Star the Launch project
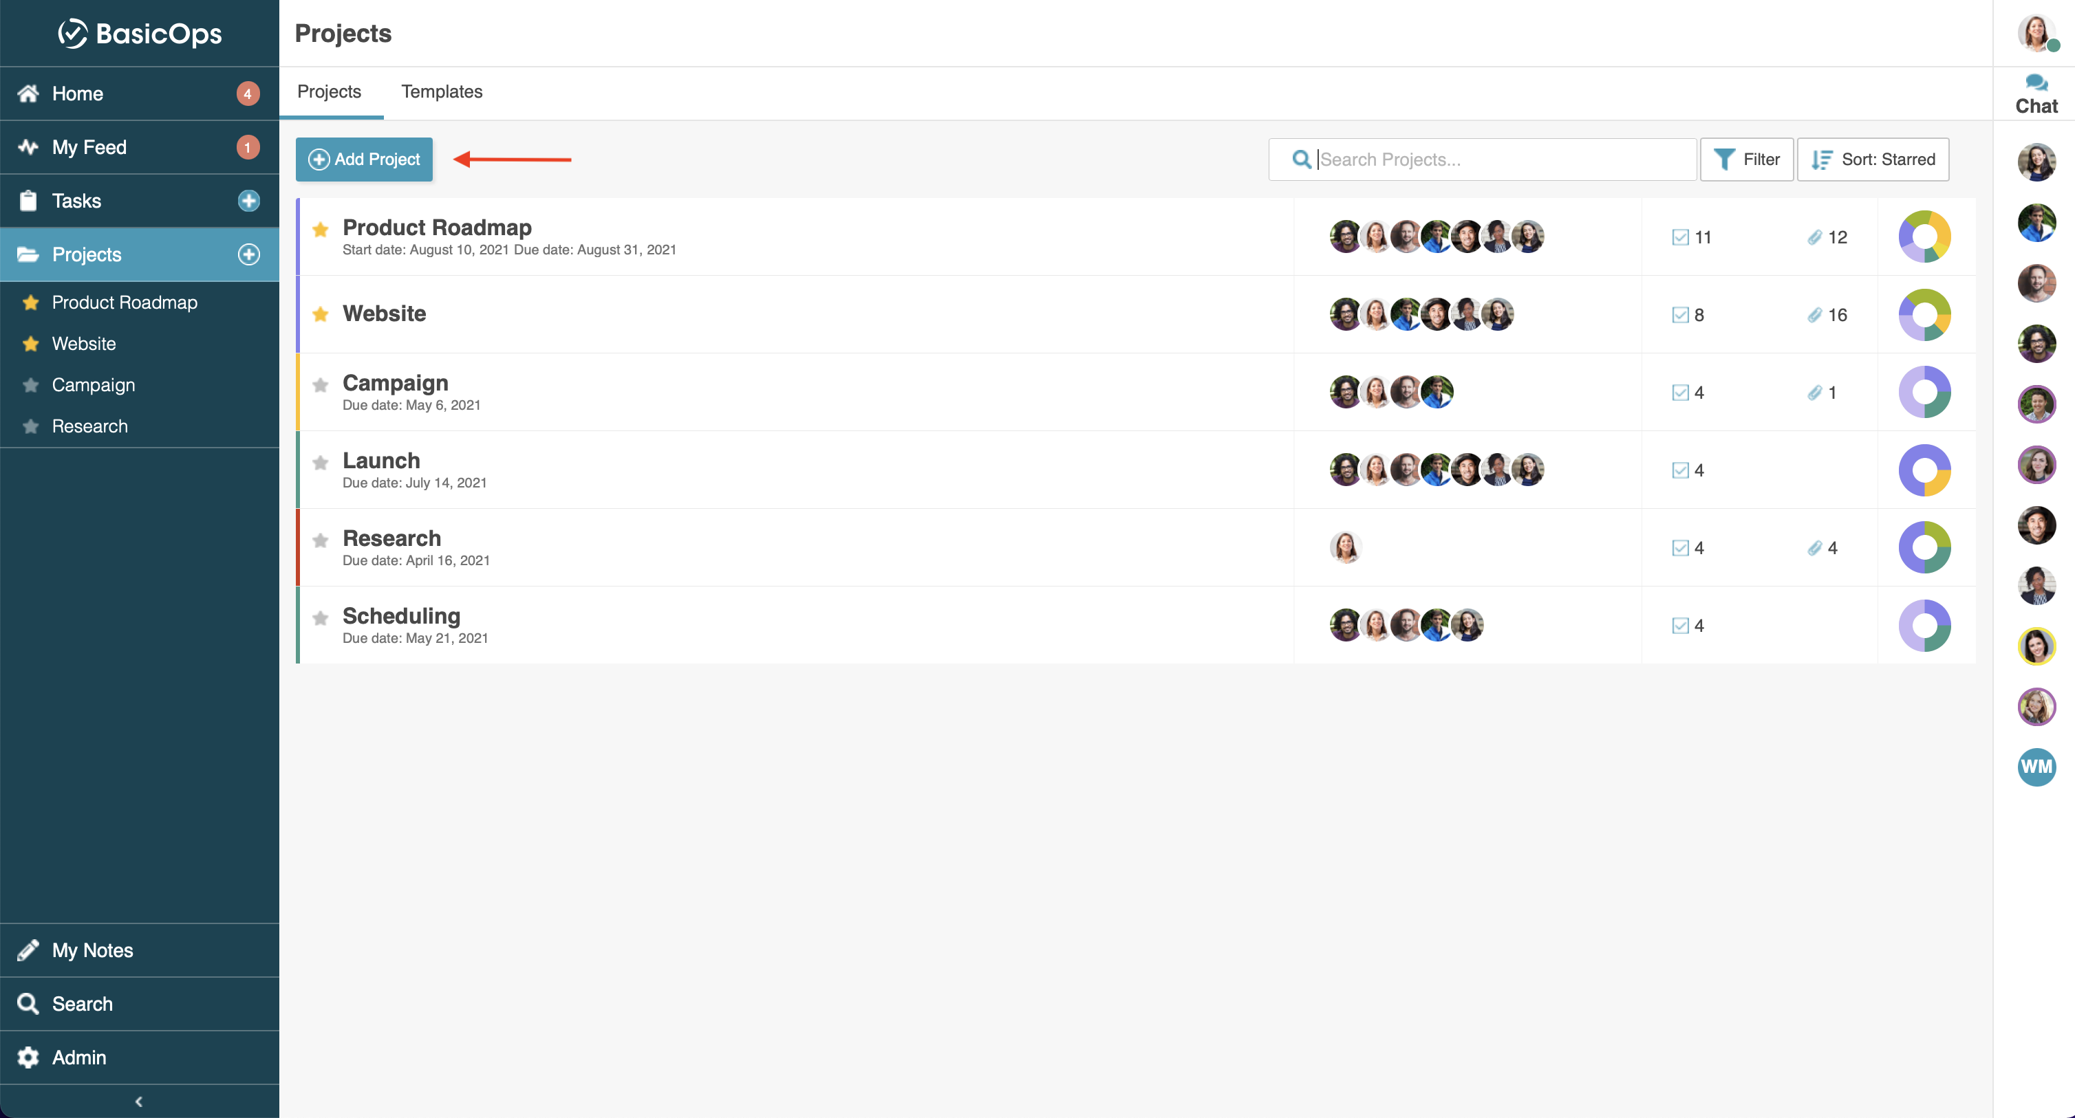2075x1118 pixels. (x=321, y=463)
